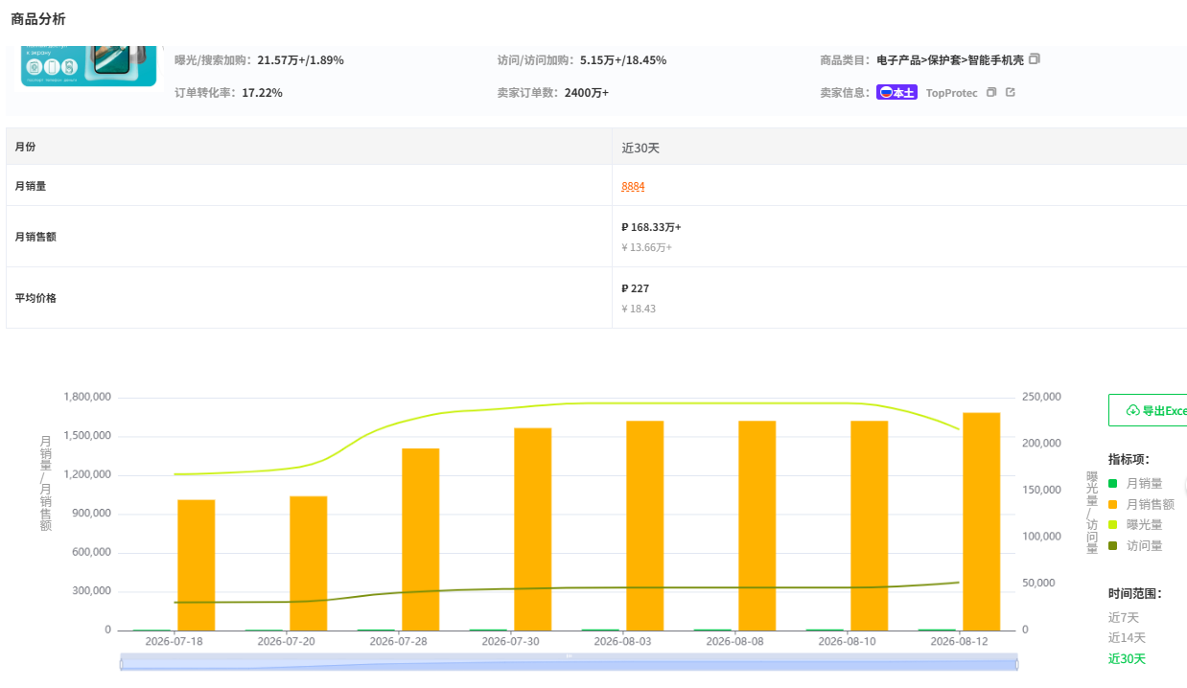Screen dimensions: 1187x688
Task: Click the product thumbnail image
Action: click(x=88, y=65)
